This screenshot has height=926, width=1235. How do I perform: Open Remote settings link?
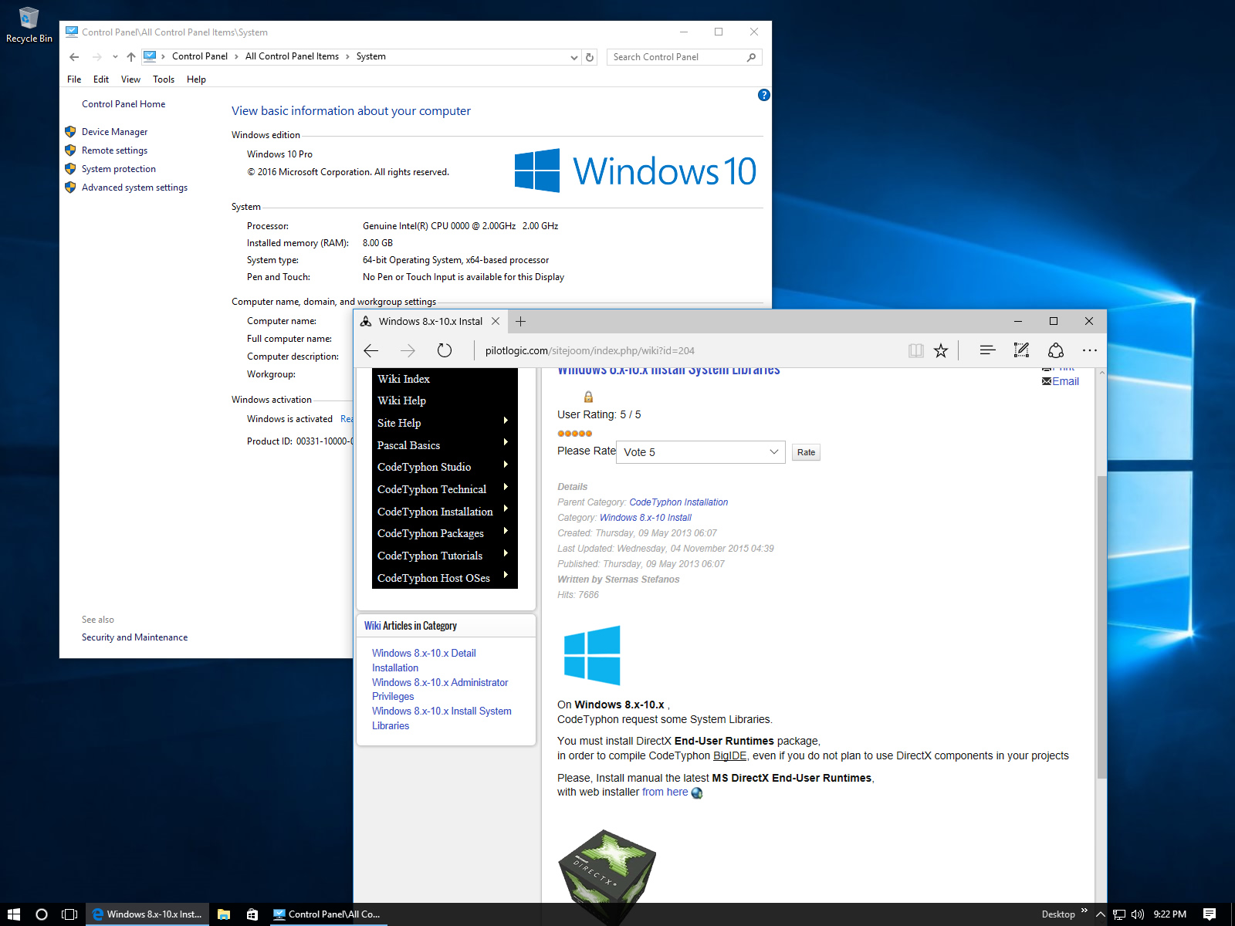click(114, 150)
